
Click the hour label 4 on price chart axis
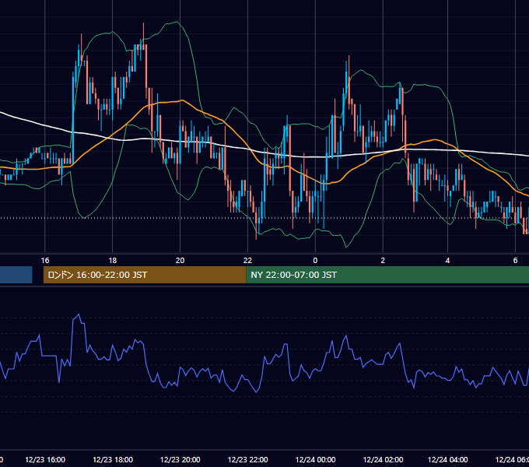(x=447, y=261)
